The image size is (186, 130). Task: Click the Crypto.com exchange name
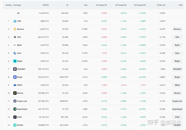(x=22, y=101)
